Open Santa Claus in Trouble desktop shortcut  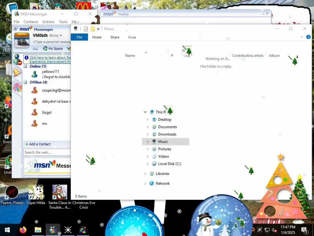click(x=60, y=197)
